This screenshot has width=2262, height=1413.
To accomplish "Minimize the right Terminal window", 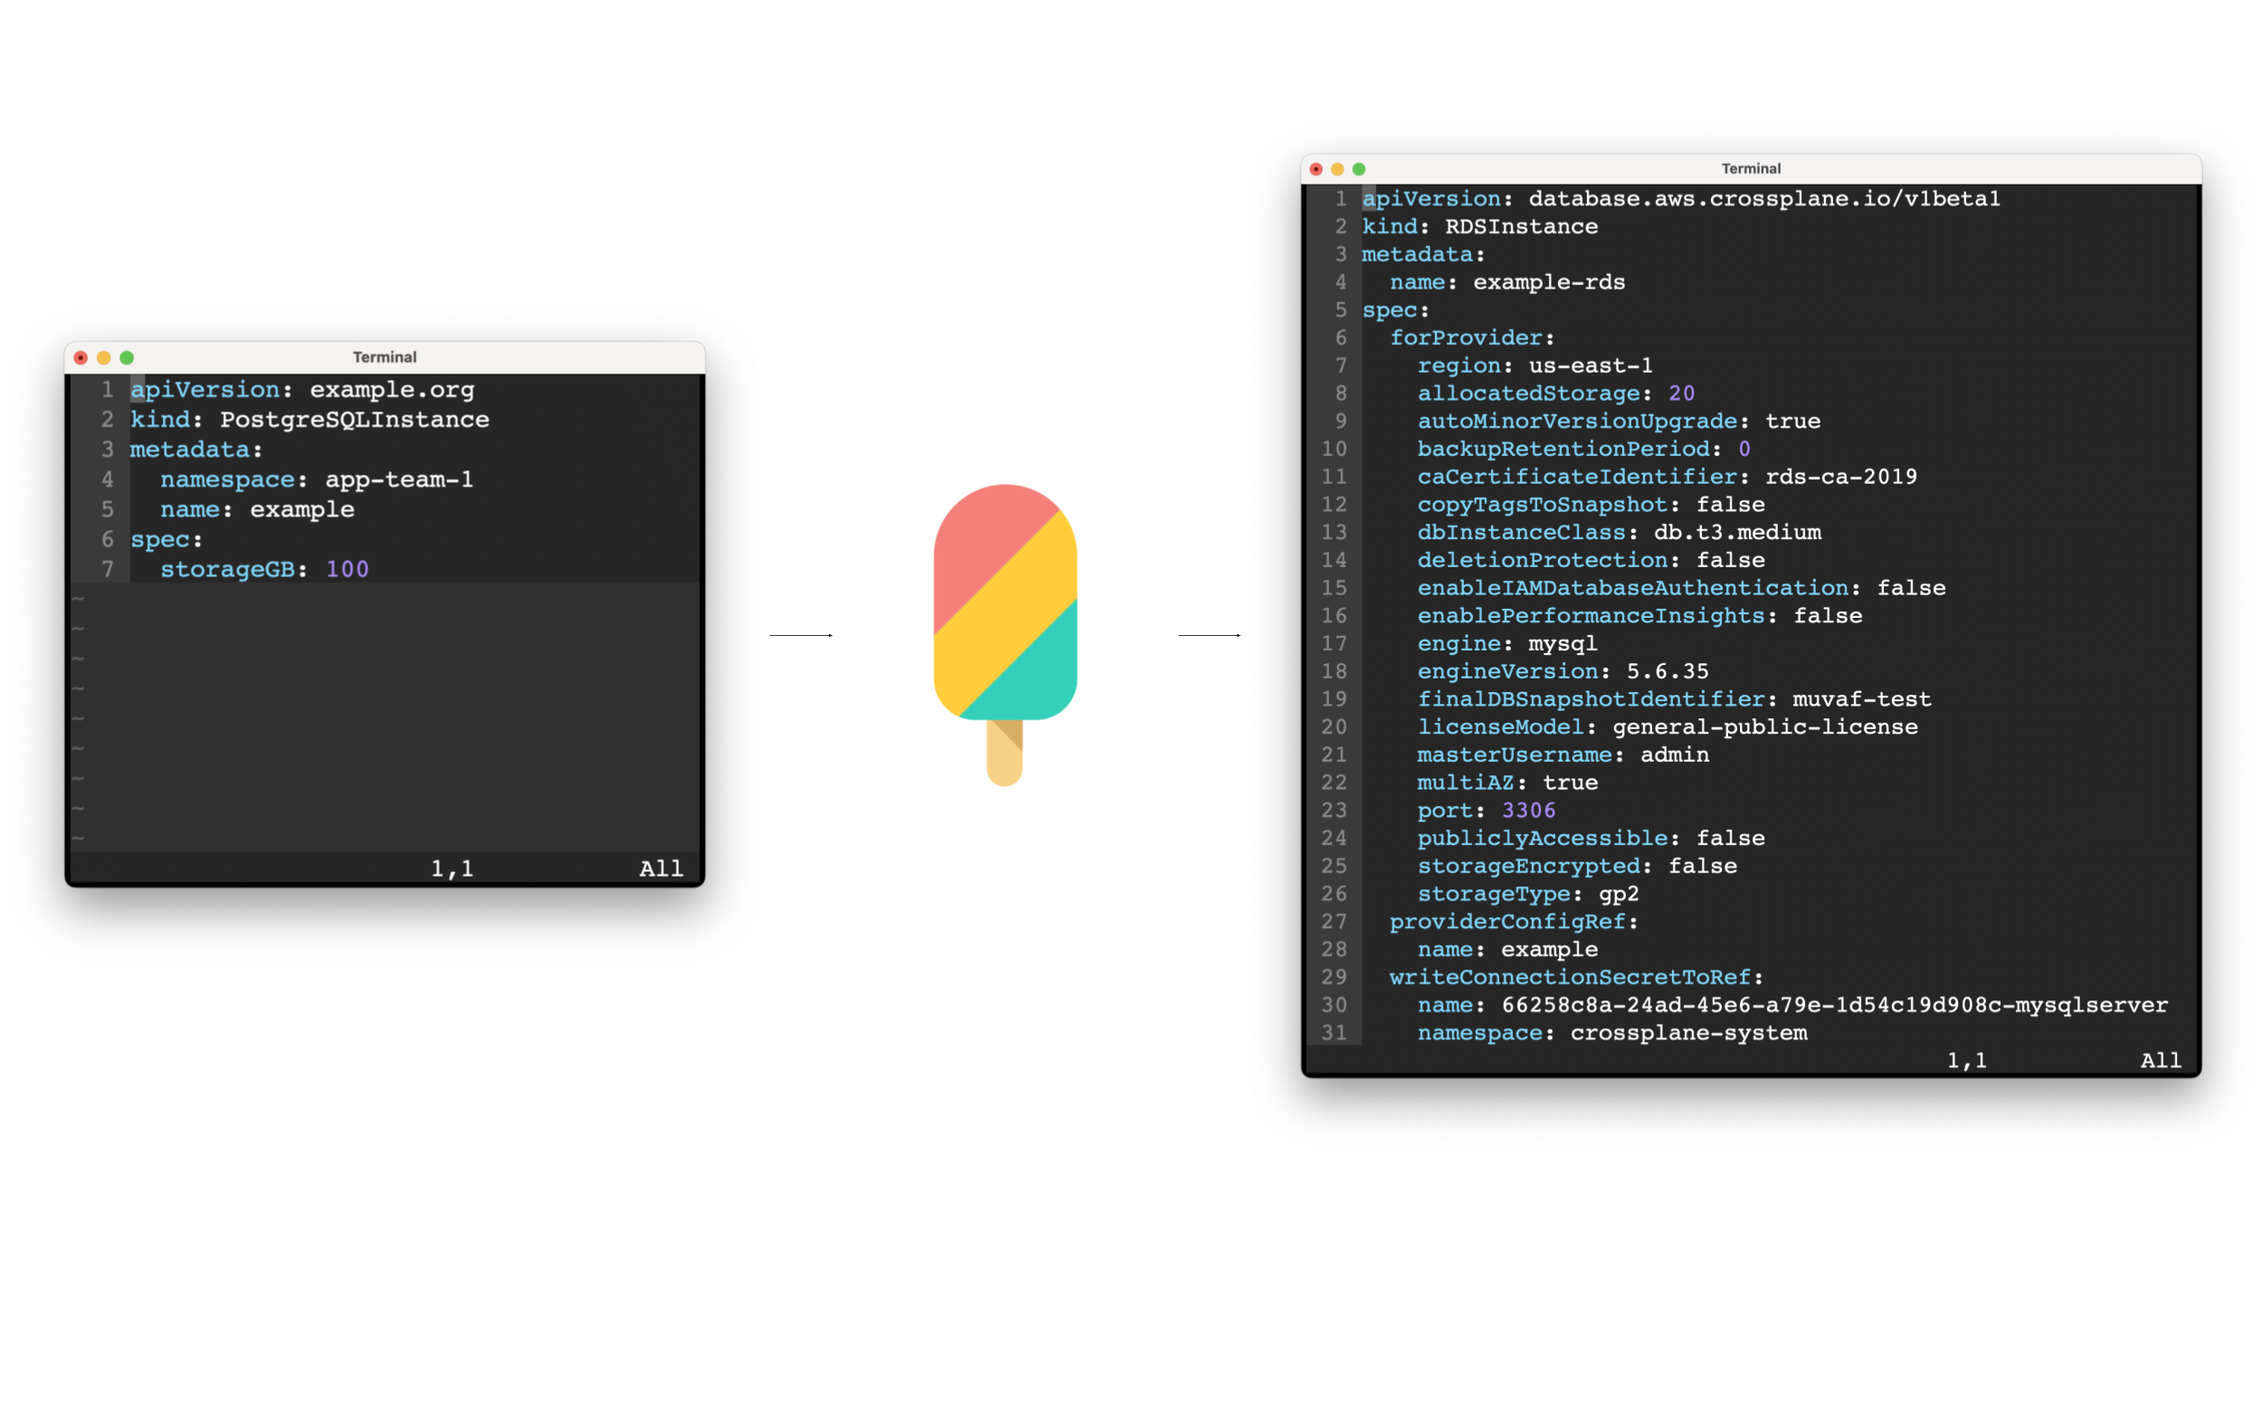I will pos(1337,169).
